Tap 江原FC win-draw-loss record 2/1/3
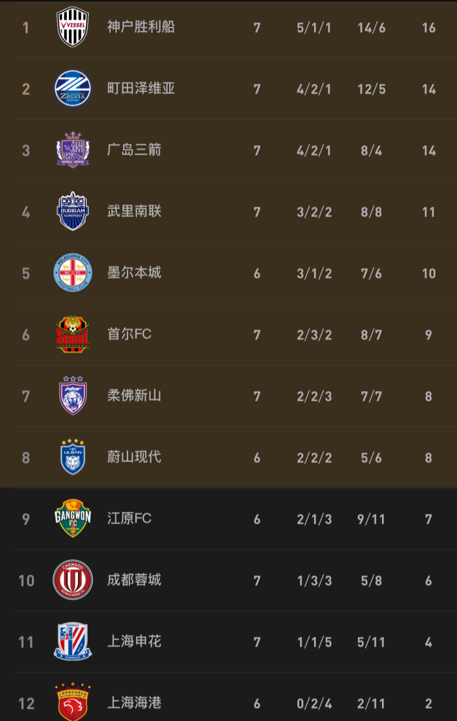Viewport: 457px width, 721px height. click(314, 519)
